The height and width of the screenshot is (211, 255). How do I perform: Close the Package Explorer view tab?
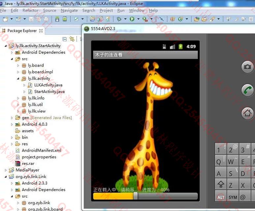[x=41, y=31]
